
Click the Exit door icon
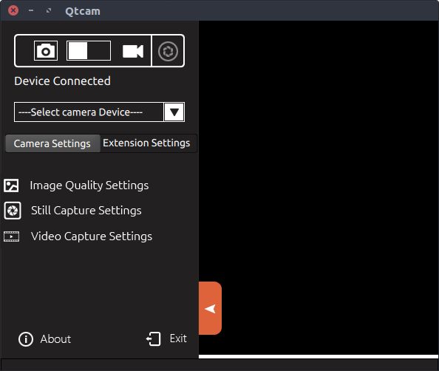point(154,338)
